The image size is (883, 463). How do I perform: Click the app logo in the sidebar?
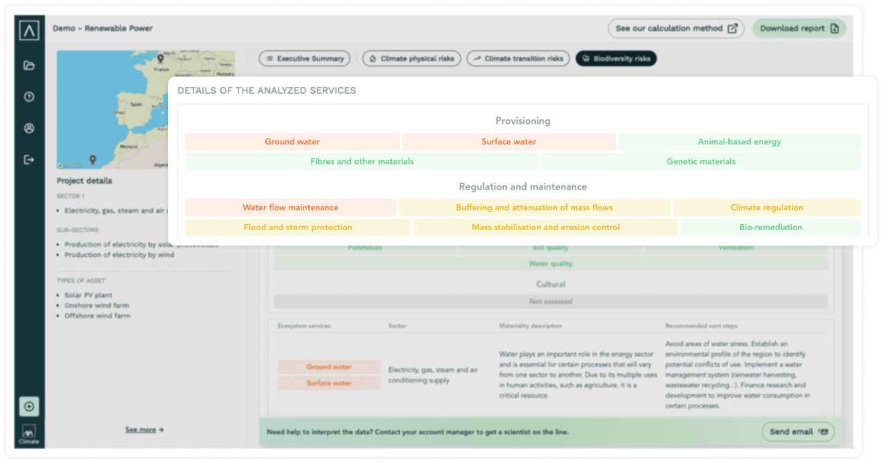point(29,30)
